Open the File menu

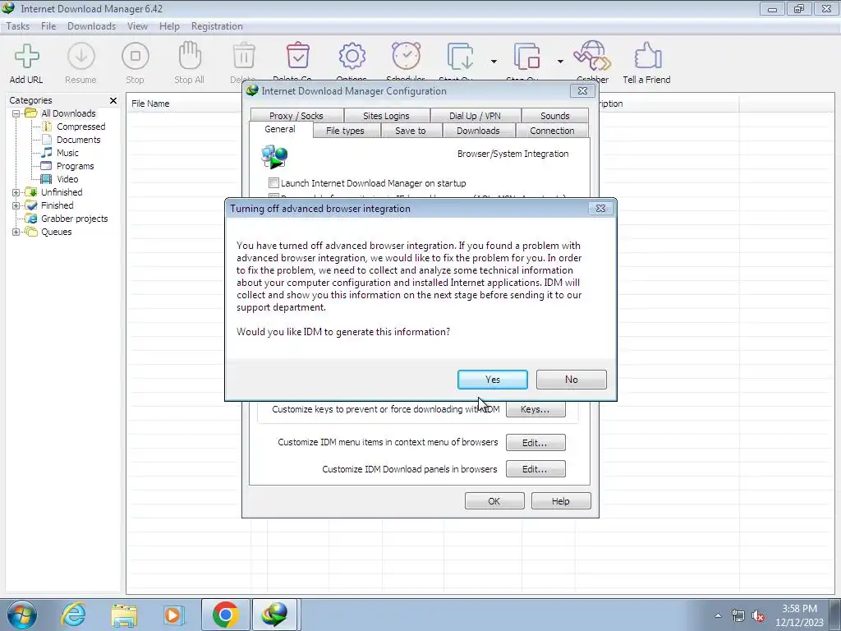[x=48, y=26]
